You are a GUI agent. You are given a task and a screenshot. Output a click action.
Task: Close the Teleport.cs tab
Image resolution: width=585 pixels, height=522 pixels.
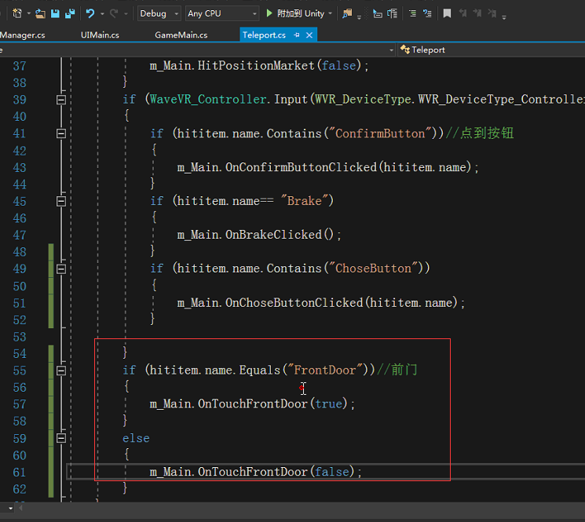point(309,35)
